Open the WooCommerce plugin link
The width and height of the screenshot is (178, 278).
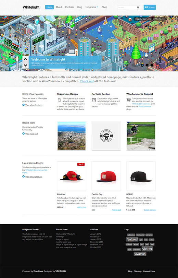coord(145,106)
